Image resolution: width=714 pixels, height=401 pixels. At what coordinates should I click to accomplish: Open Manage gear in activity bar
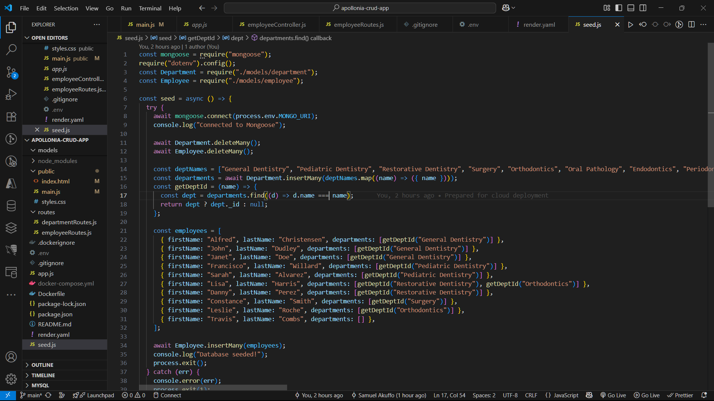click(11, 379)
